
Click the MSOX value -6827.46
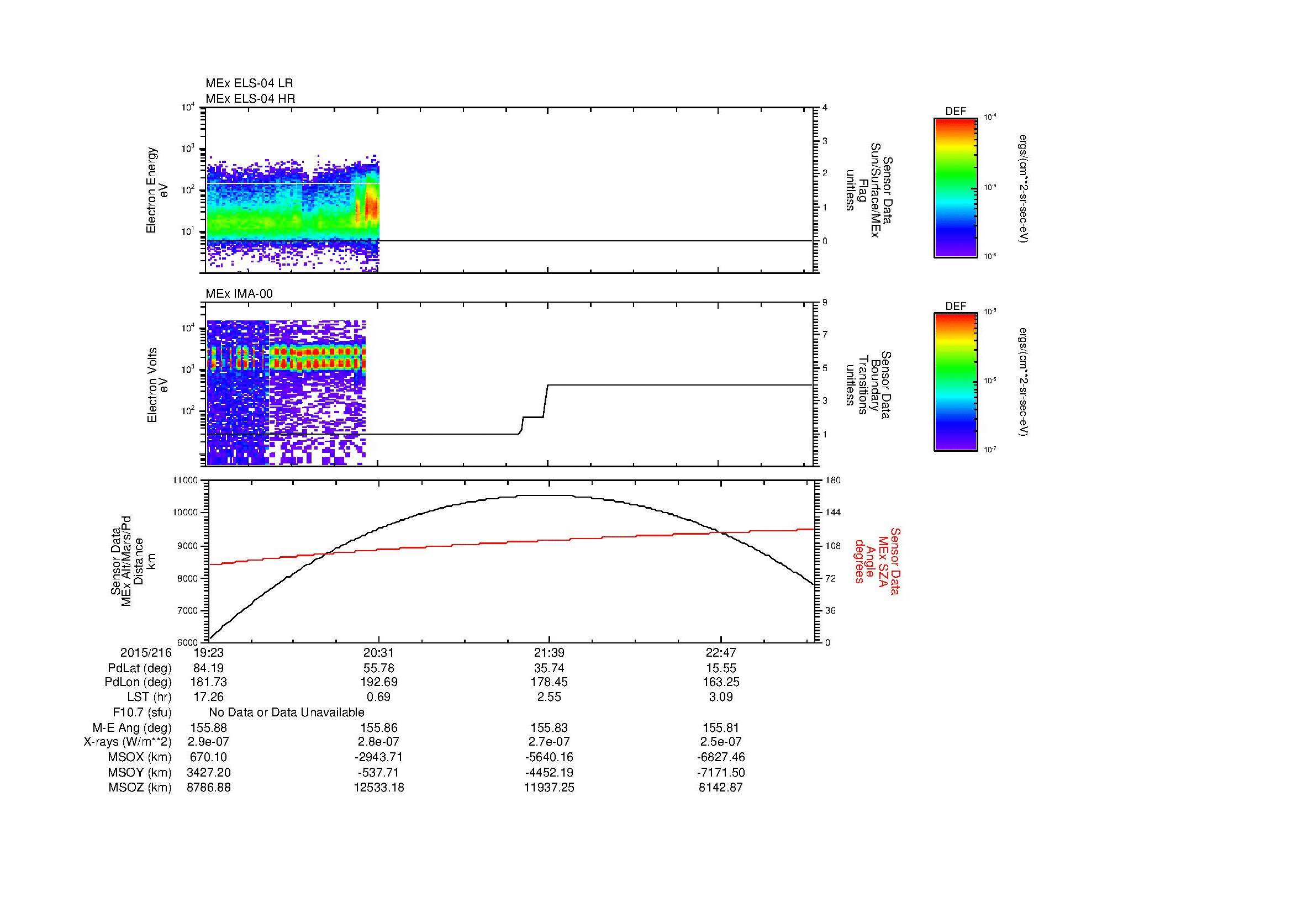pos(721,757)
